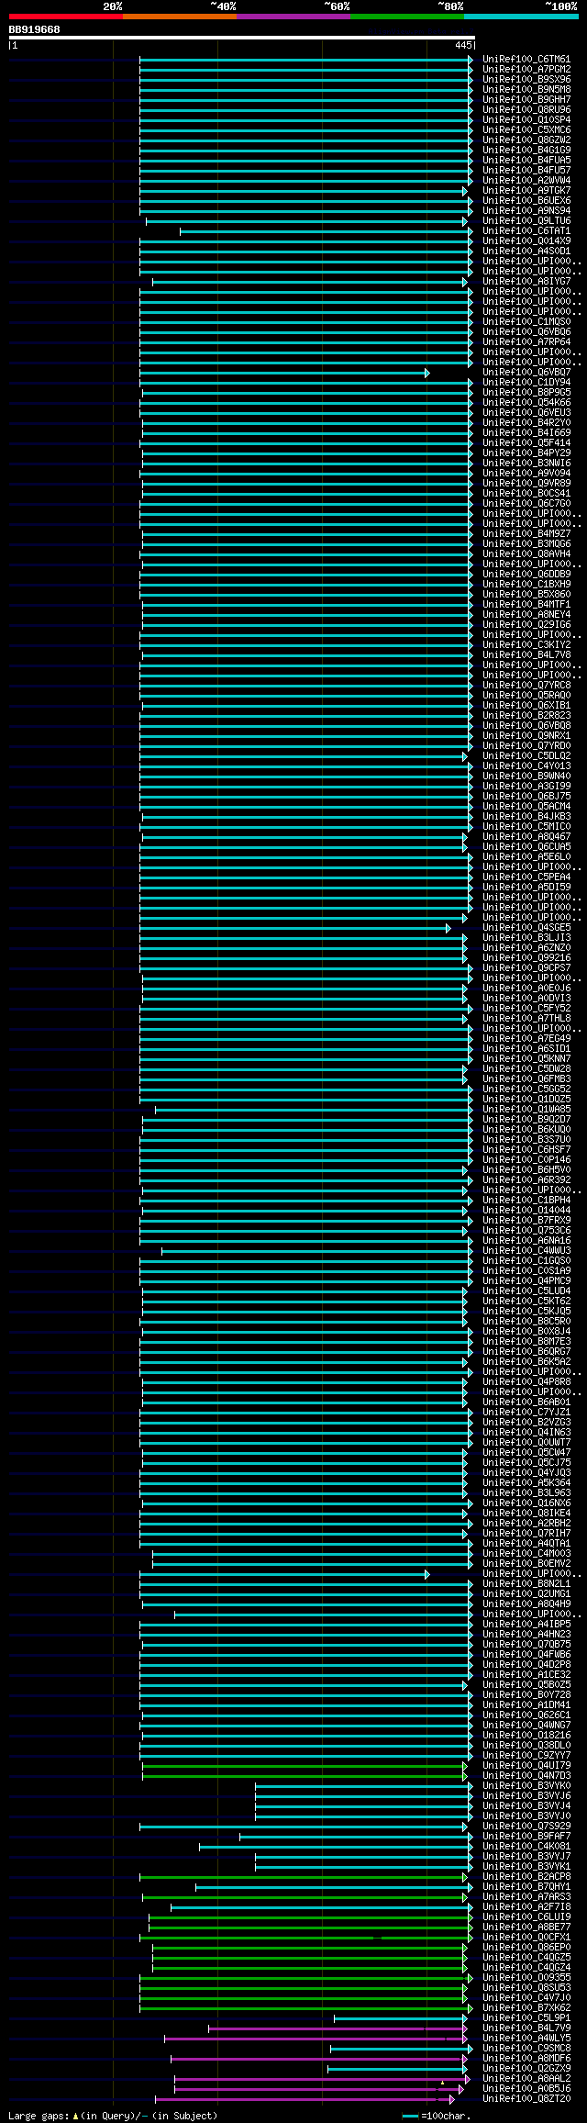
Task: Open hit UniRef100_B7QHY1
Action: [526, 1887]
